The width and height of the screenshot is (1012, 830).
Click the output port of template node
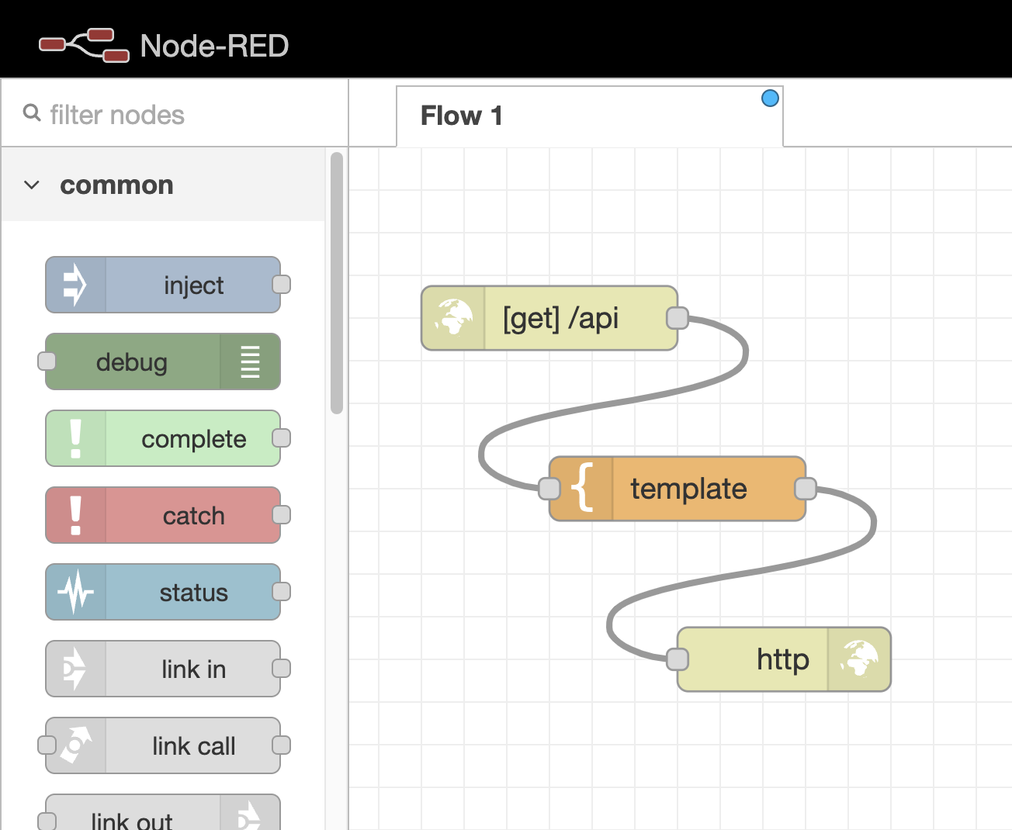point(806,489)
